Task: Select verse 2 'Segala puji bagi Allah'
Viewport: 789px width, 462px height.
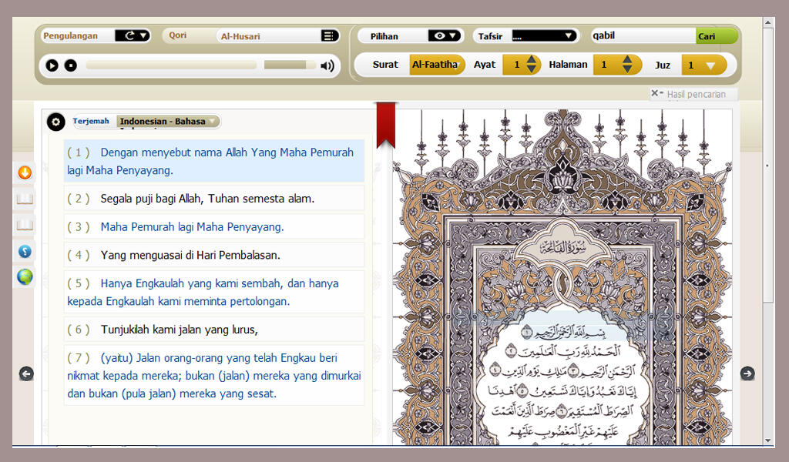Action: [214, 199]
